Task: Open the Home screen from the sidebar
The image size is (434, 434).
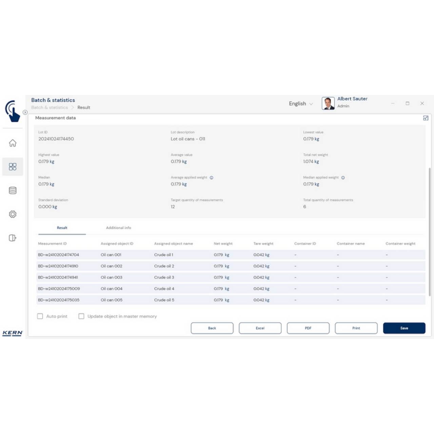Action: (13, 143)
